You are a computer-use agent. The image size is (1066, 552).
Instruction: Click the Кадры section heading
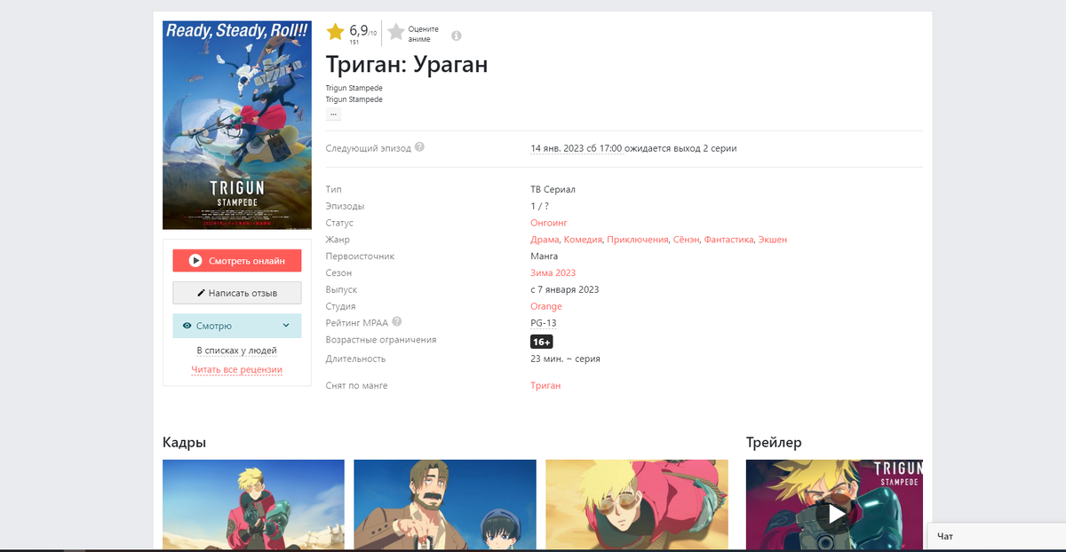tap(185, 442)
